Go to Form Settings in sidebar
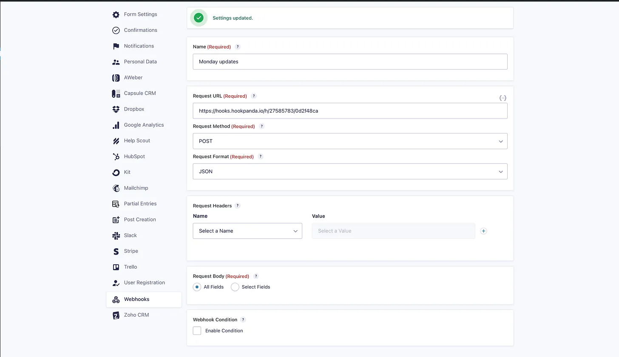 coord(140,14)
